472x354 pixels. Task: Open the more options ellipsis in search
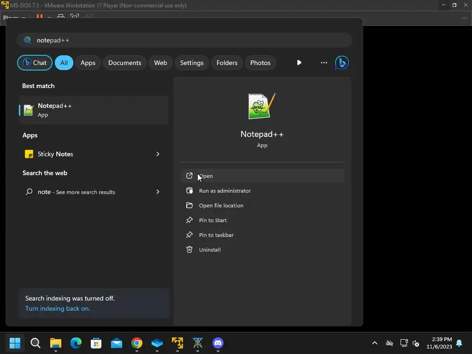click(x=324, y=63)
